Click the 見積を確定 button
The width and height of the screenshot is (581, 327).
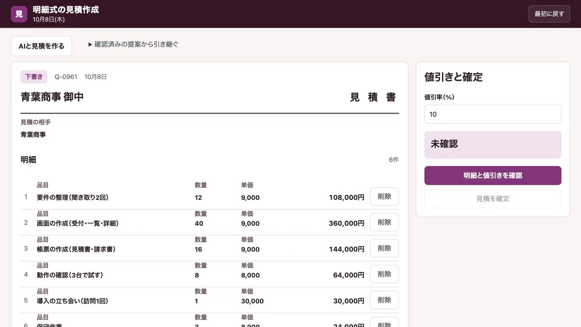(492, 198)
